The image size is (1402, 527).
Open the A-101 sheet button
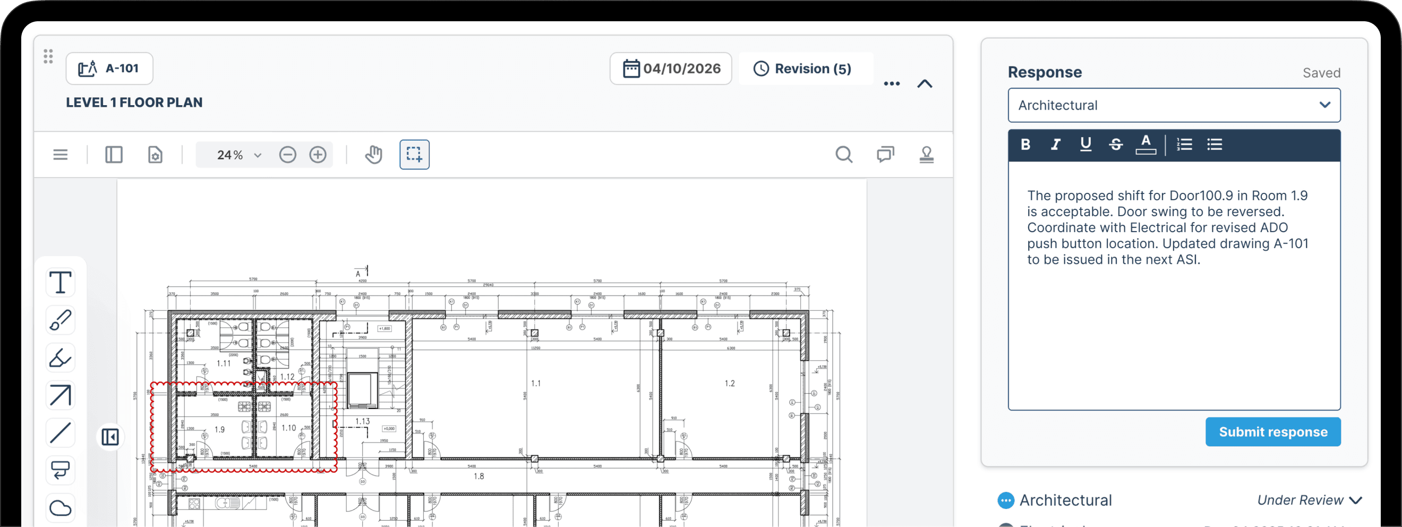tap(109, 69)
